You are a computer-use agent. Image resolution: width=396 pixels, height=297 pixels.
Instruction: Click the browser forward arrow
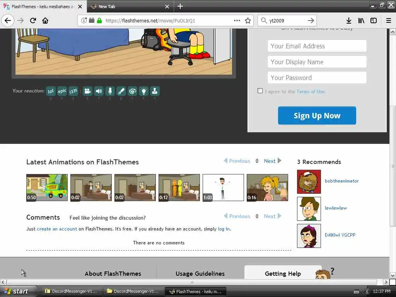tap(21, 20)
